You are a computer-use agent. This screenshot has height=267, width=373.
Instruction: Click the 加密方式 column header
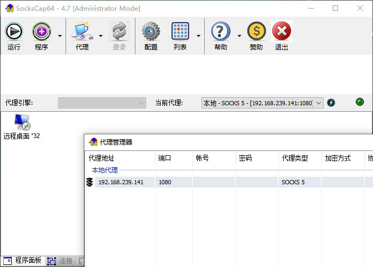pos(343,158)
